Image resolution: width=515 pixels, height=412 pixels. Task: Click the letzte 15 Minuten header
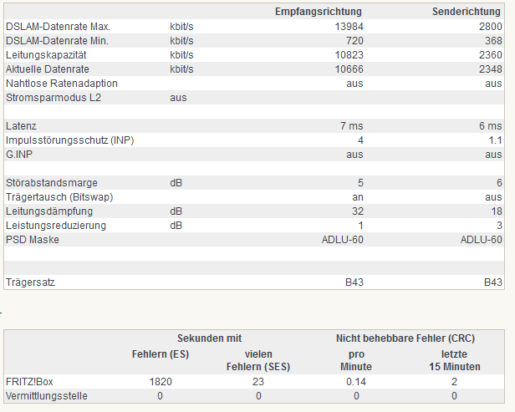click(x=455, y=360)
